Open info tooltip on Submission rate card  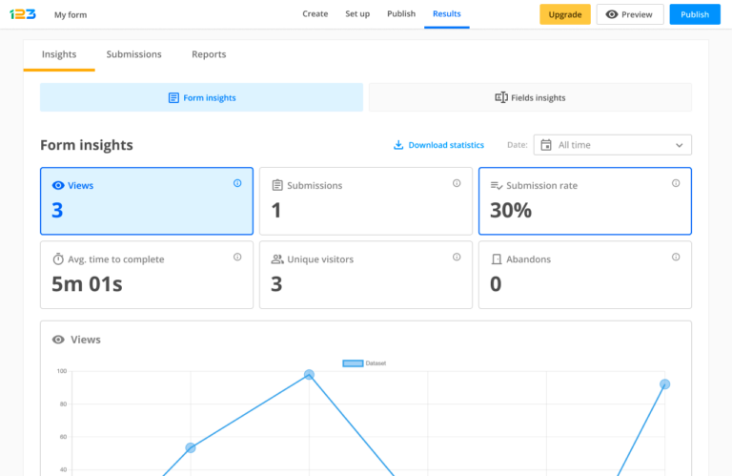[676, 183]
